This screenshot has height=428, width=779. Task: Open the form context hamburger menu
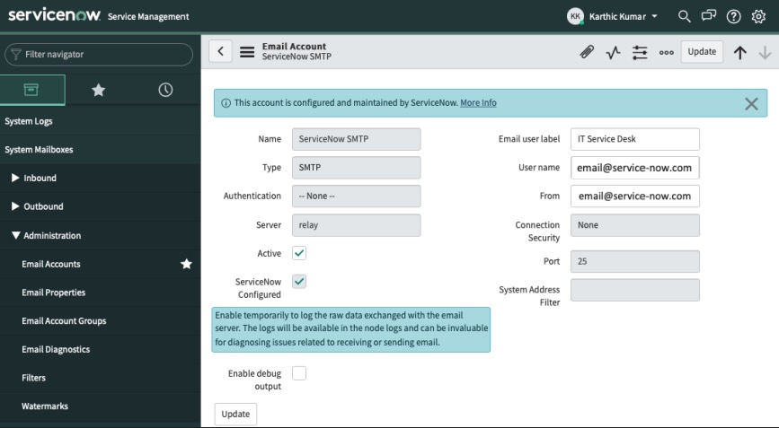tap(247, 51)
